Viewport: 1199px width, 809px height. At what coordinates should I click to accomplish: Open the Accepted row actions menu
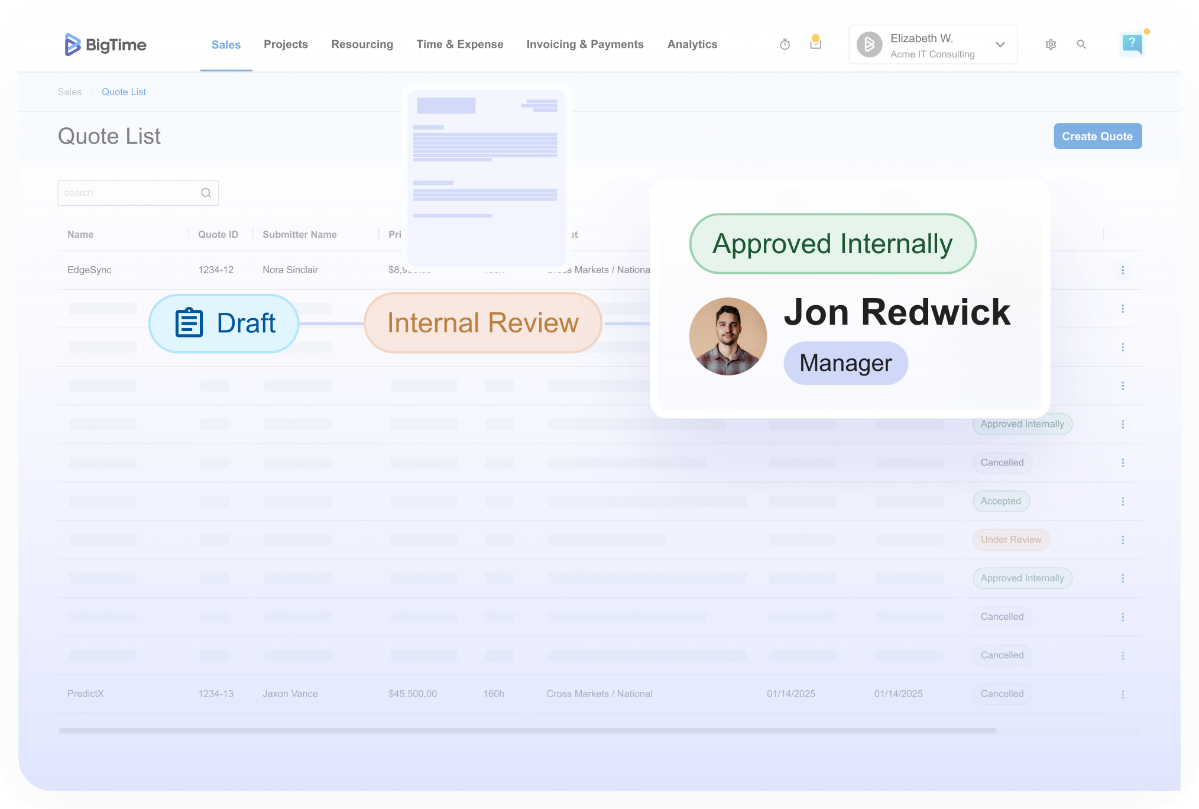(x=1122, y=501)
